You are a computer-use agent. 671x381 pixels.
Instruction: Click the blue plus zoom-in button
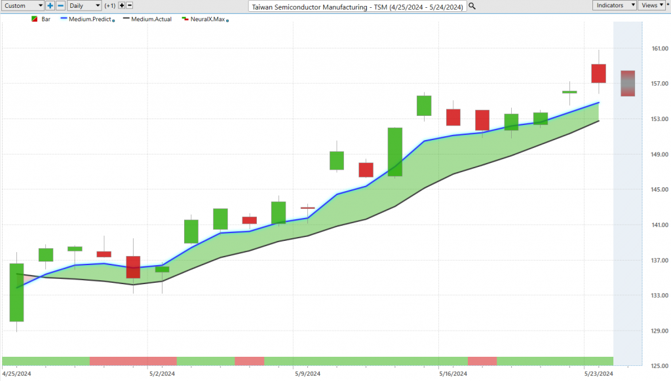[50, 5]
